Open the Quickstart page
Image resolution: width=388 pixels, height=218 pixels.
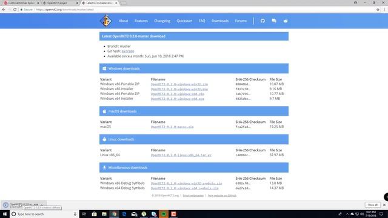(184, 21)
